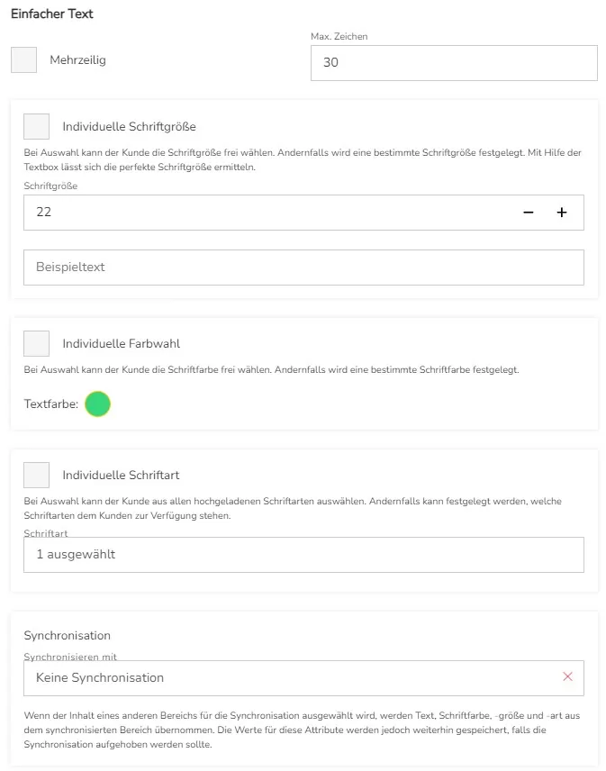
Task: Click the 'Einfacher Text' heading
Action: (x=51, y=14)
